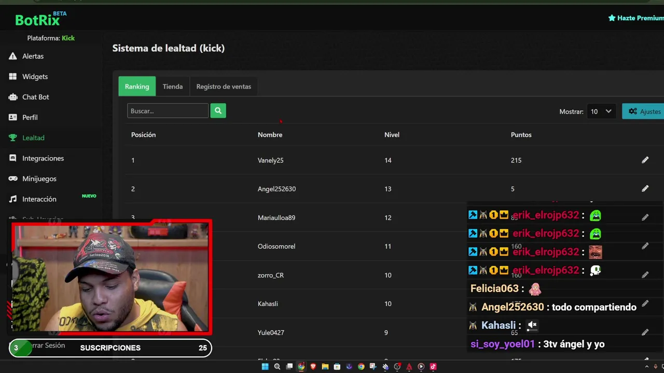Open Integraciones from the sidebar
This screenshot has width=664, height=373.
(43, 159)
